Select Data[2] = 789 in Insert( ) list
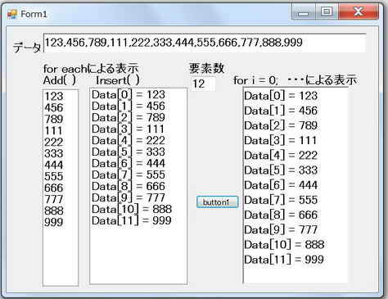 click(129, 118)
